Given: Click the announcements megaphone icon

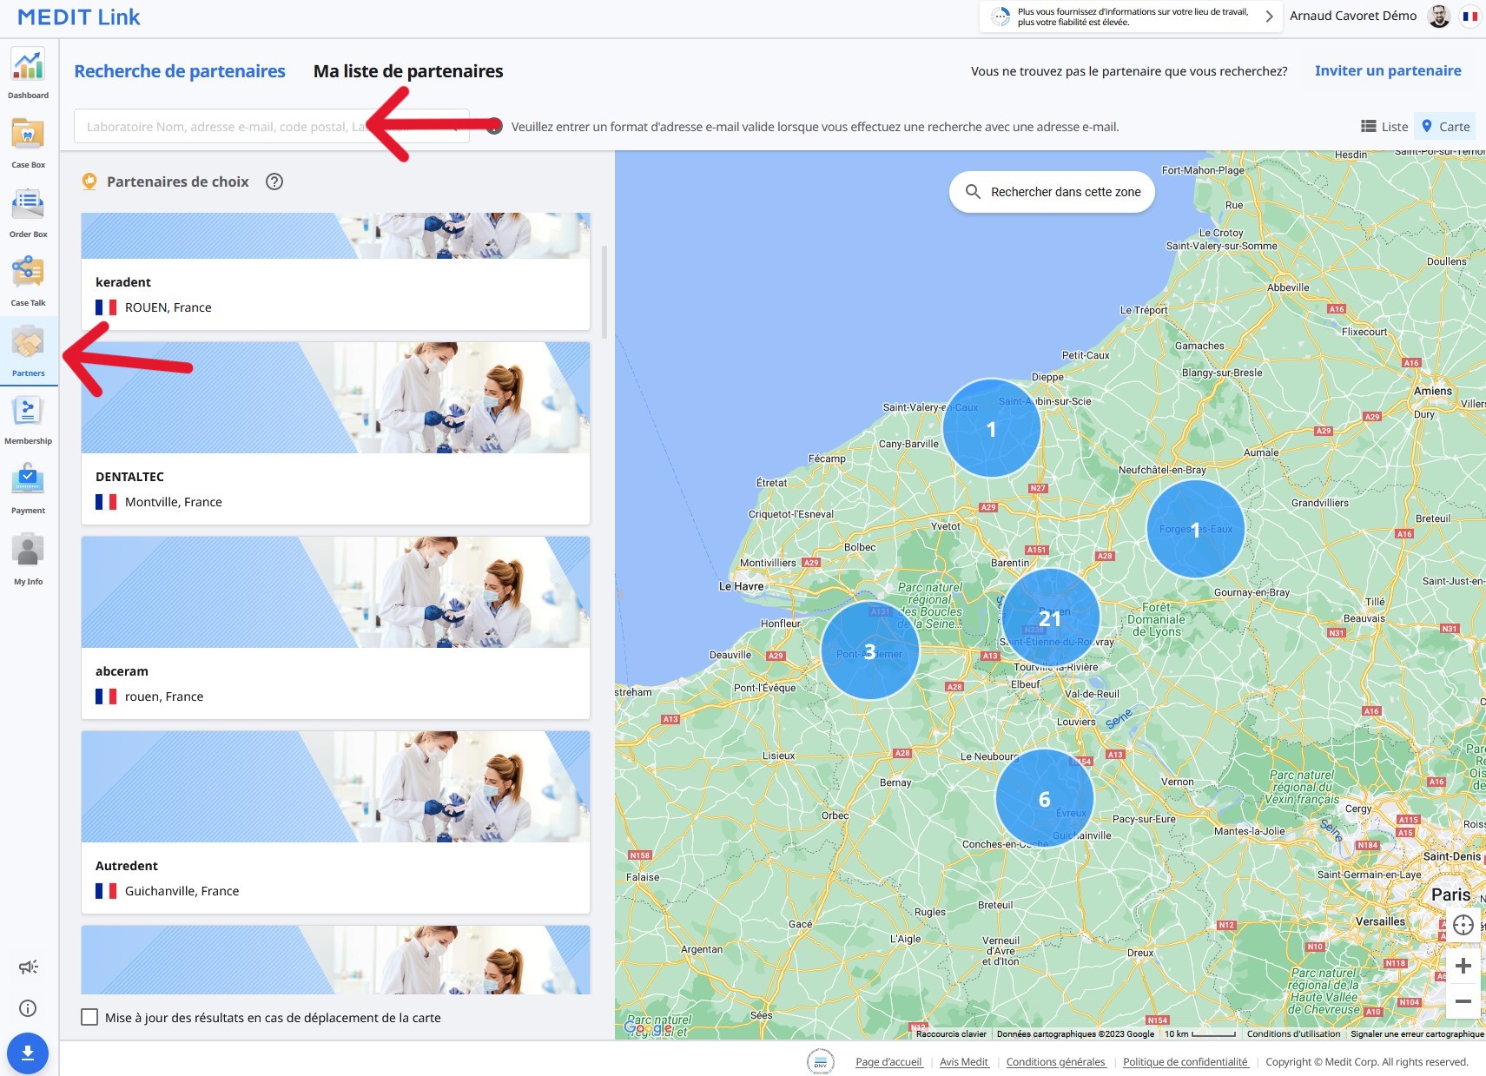Looking at the screenshot, I should (x=28, y=967).
